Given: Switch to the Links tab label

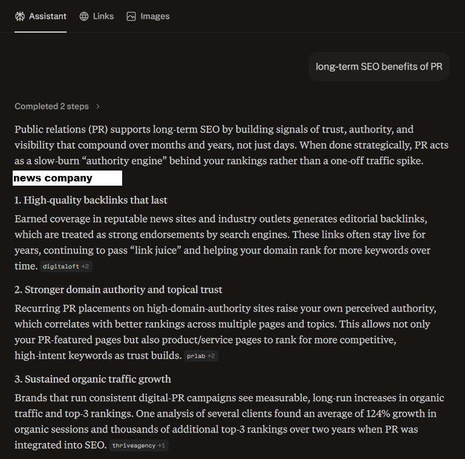Looking at the screenshot, I should [x=103, y=16].
